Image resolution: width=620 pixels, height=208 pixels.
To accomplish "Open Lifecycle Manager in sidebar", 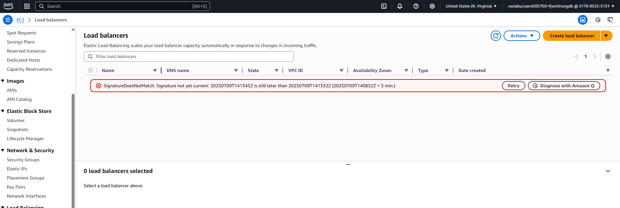I will coord(25,139).
